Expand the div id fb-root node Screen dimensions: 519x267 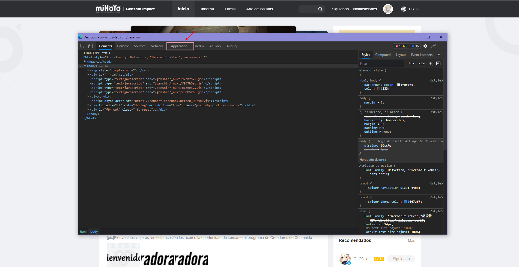coord(88,110)
